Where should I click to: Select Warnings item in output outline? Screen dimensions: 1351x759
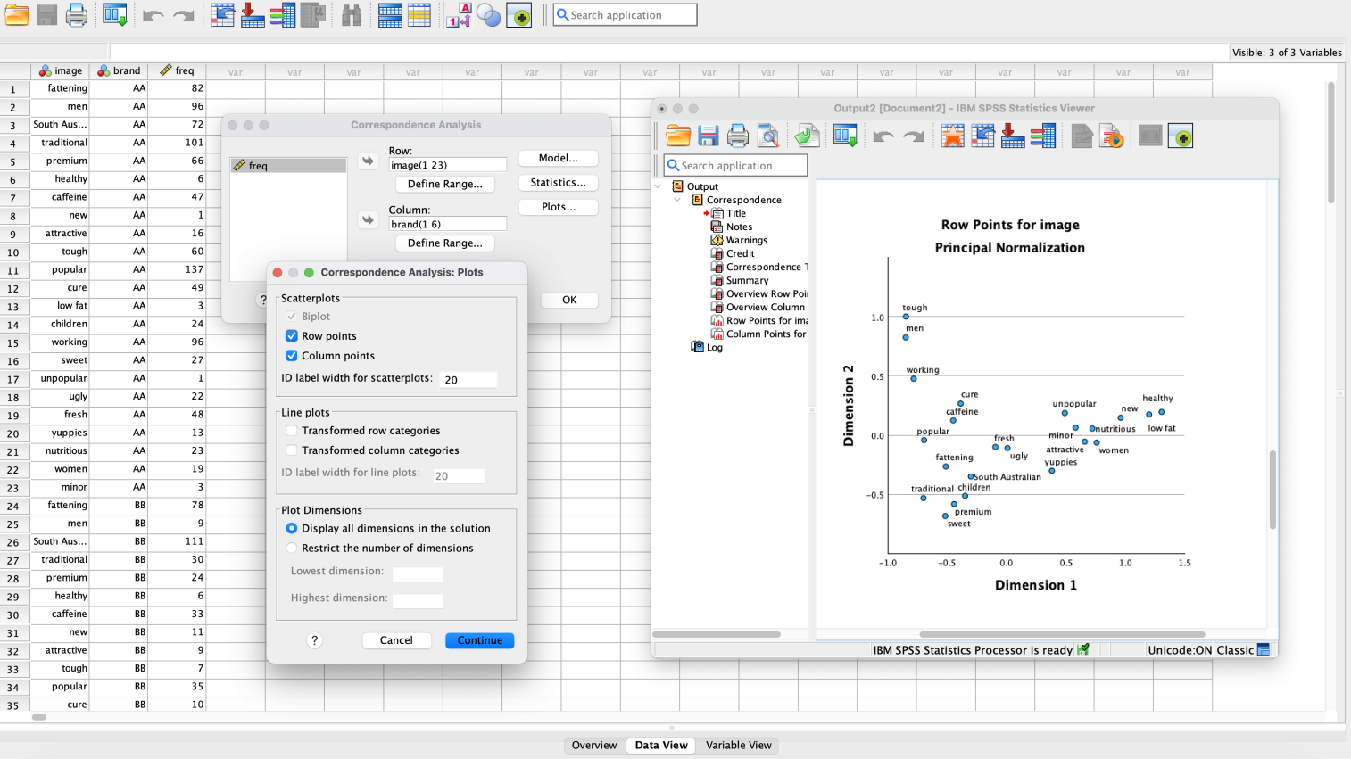(x=746, y=240)
